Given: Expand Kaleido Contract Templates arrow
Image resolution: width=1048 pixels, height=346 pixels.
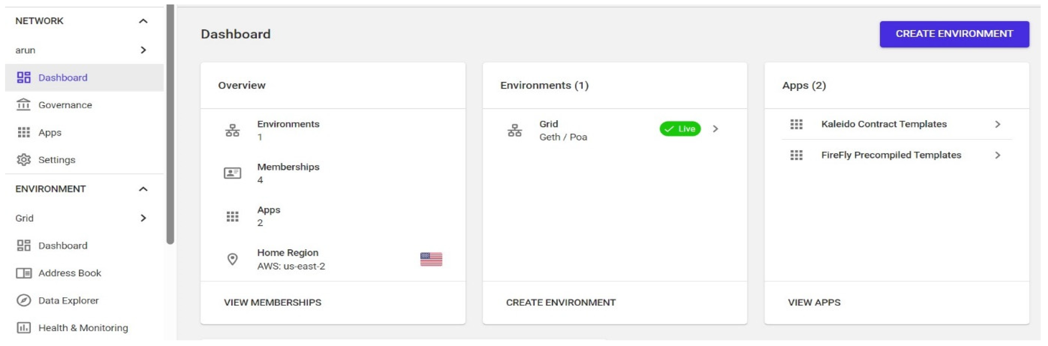Looking at the screenshot, I should [997, 124].
